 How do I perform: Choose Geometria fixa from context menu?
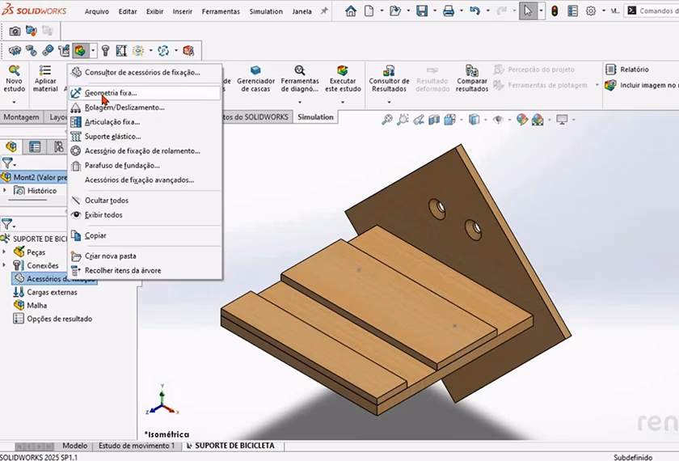coord(111,93)
